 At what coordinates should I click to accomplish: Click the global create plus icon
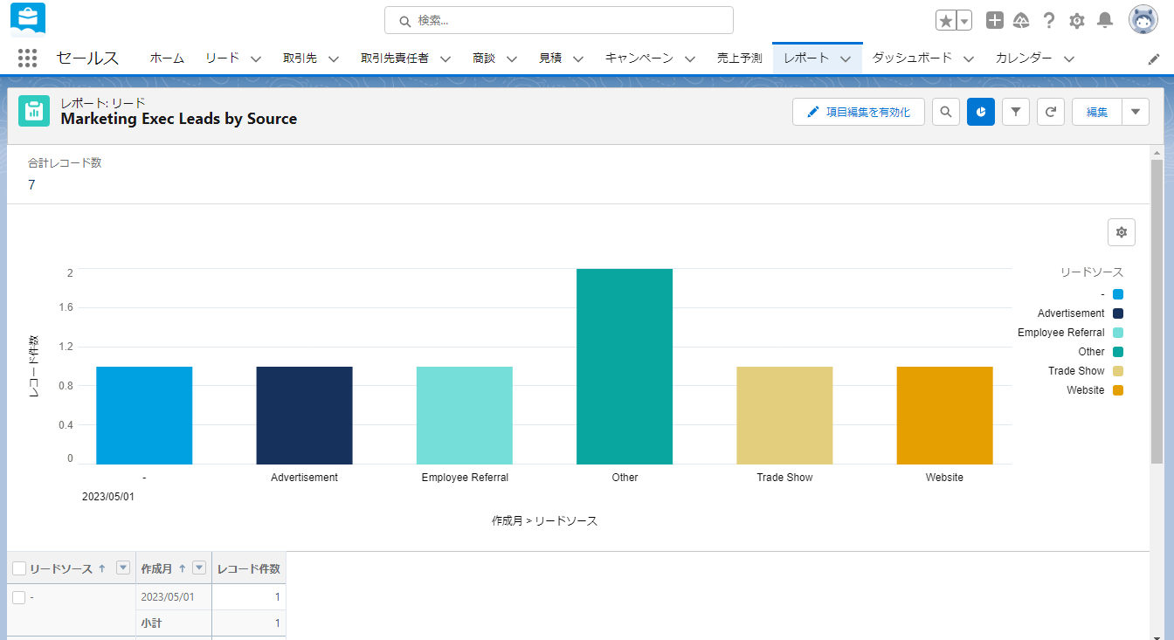[994, 20]
